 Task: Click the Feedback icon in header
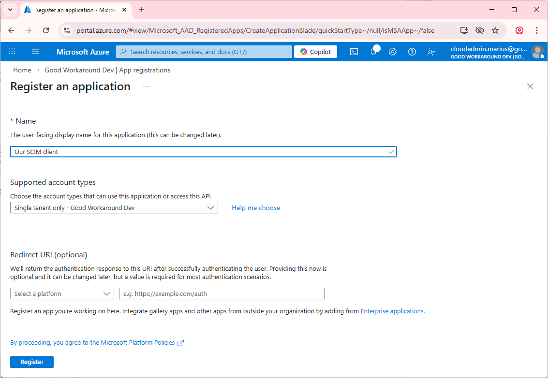[431, 52]
